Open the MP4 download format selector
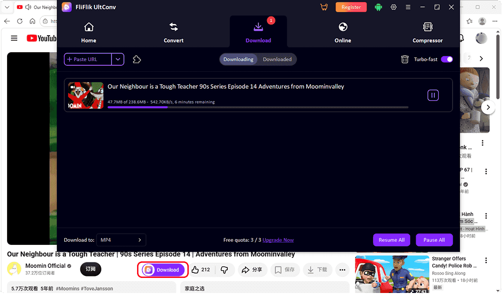The image size is (502, 296). (121, 240)
